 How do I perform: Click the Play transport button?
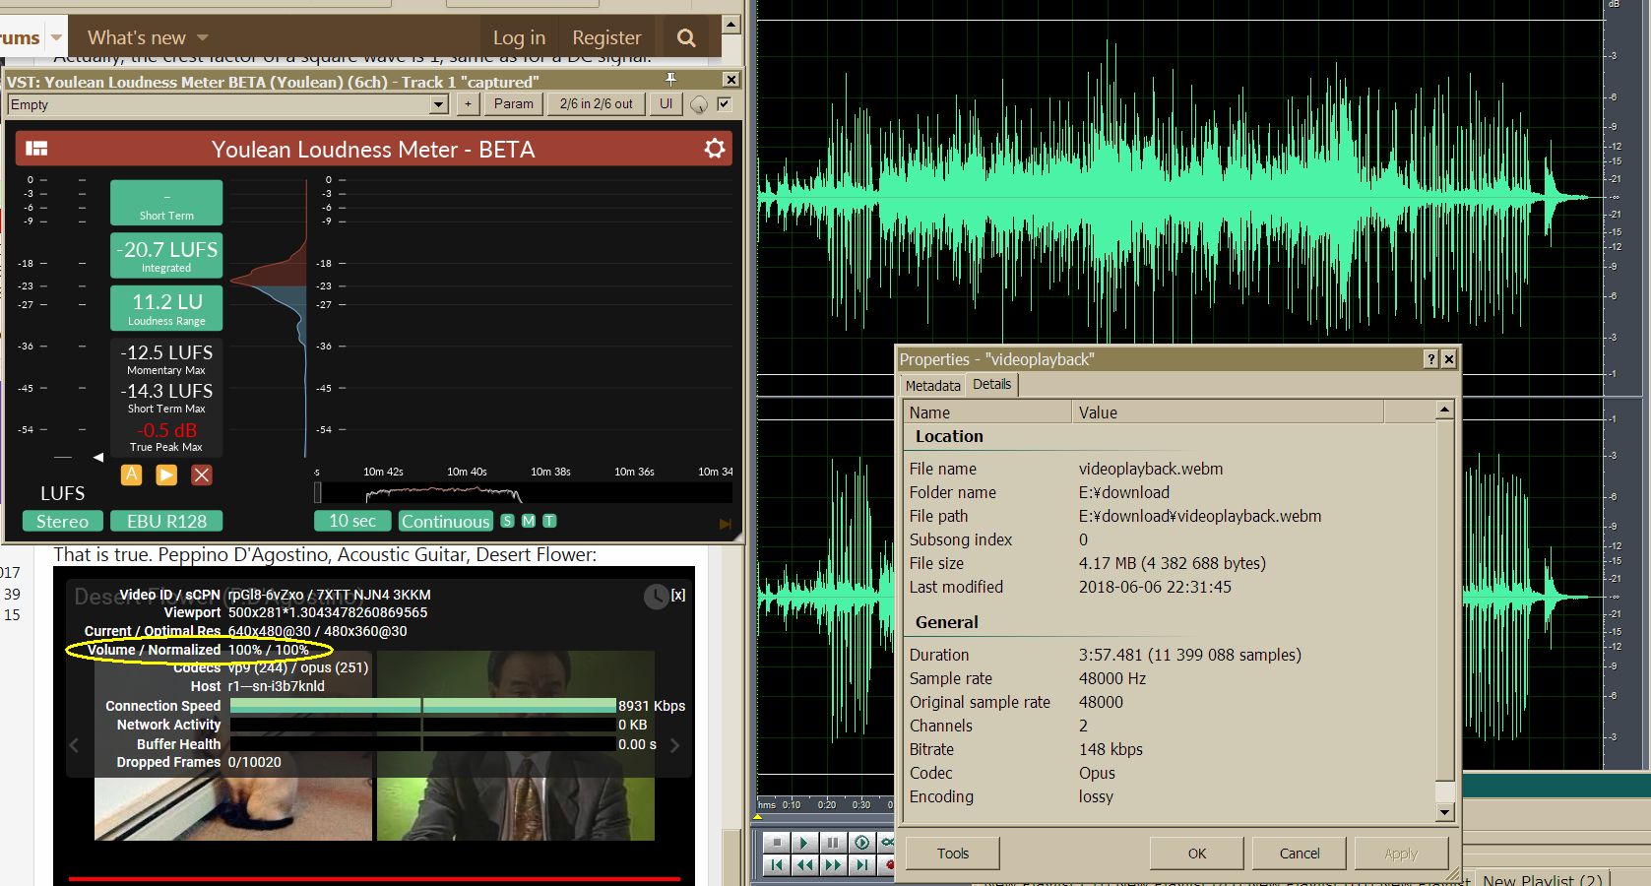[x=804, y=842]
